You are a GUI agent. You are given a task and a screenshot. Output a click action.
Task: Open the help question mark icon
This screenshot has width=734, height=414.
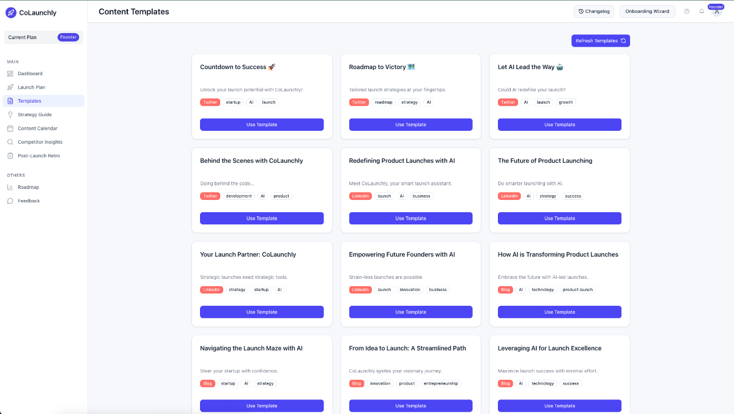point(686,12)
